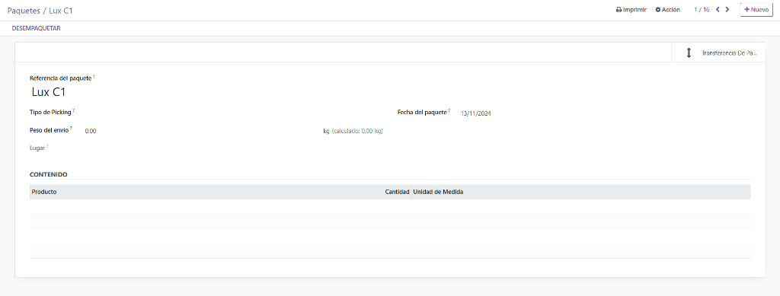Image resolution: width=780 pixels, height=296 pixels.
Task: Click the Peso del envío help mark
Action: point(71,128)
